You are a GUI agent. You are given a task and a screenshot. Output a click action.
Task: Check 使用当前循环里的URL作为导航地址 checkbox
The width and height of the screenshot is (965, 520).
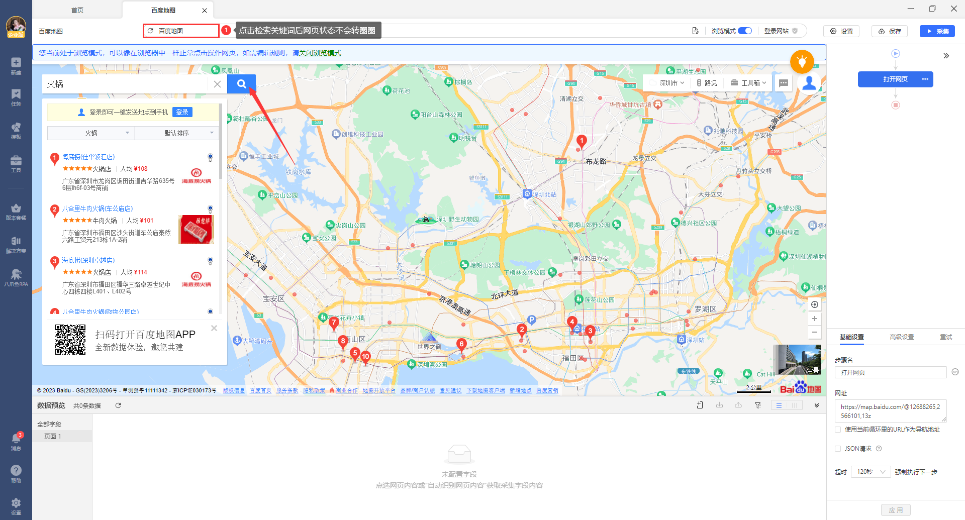point(838,430)
